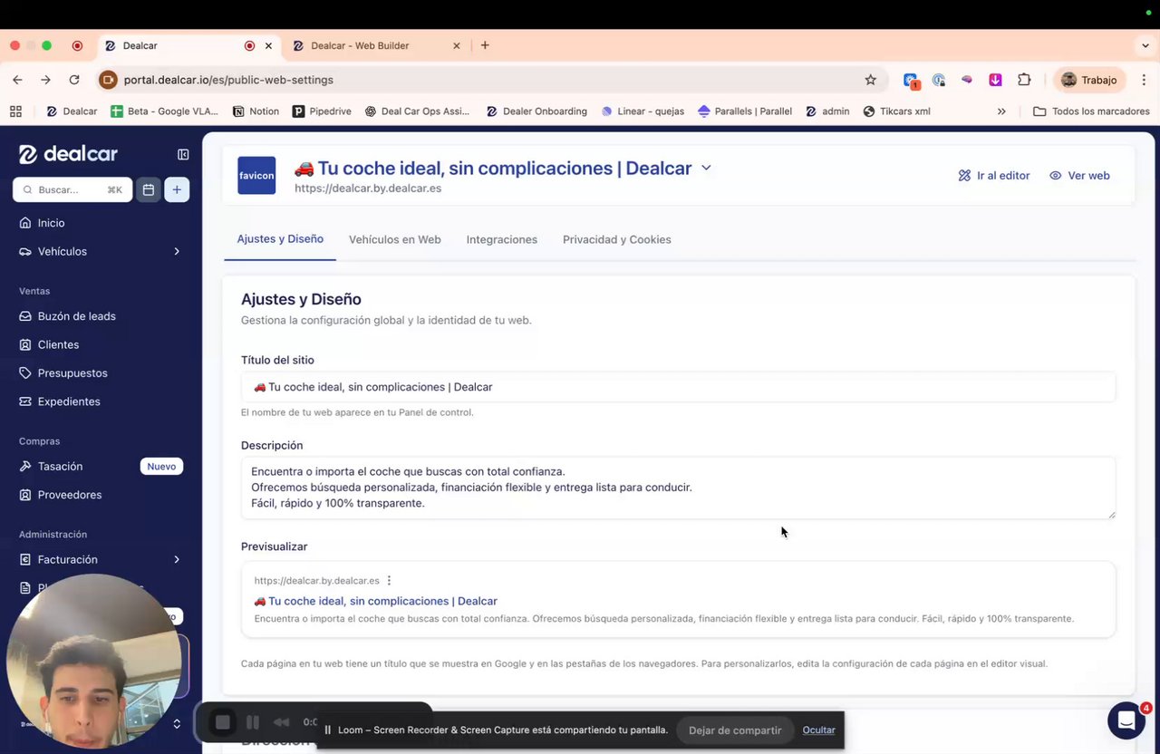
Task: Open the Trabajo profile button
Action: (x=1089, y=80)
